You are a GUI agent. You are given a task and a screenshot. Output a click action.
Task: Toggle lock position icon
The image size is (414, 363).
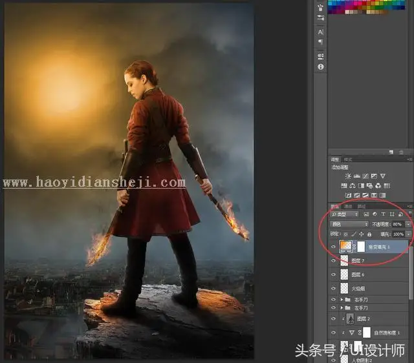pyautogui.click(x=362, y=234)
